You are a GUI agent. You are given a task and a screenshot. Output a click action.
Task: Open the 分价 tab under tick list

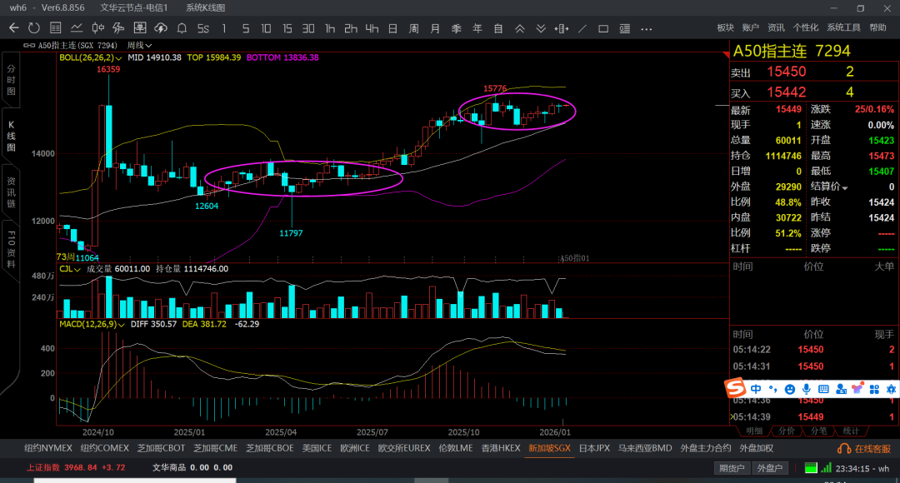point(786,431)
